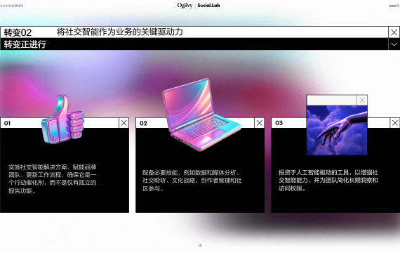400x253 pixels.
Task: Select the 02 card title bar
Action: coord(195,123)
